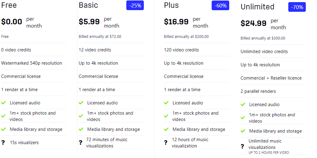Click Billed annually at $300.00 text
Image resolution: width=317 pixels, height=158 pixels.
pyautogui.click(x=263, y=38)
